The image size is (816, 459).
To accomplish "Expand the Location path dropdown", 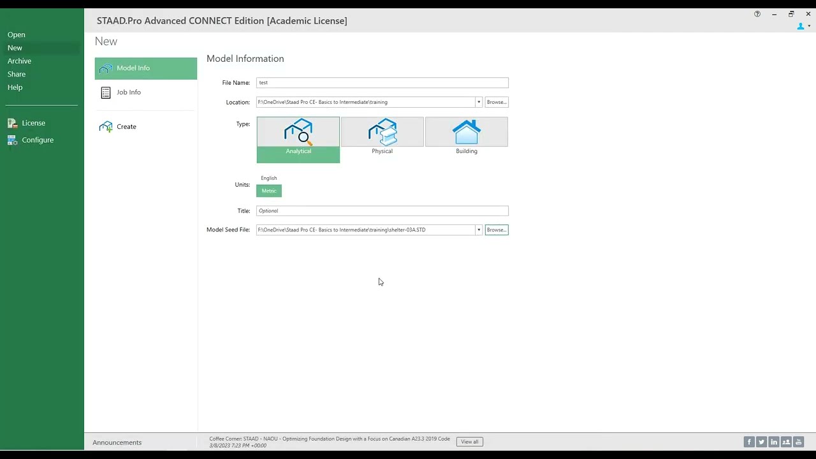I will pyautogui.click(x=479, y=102).
